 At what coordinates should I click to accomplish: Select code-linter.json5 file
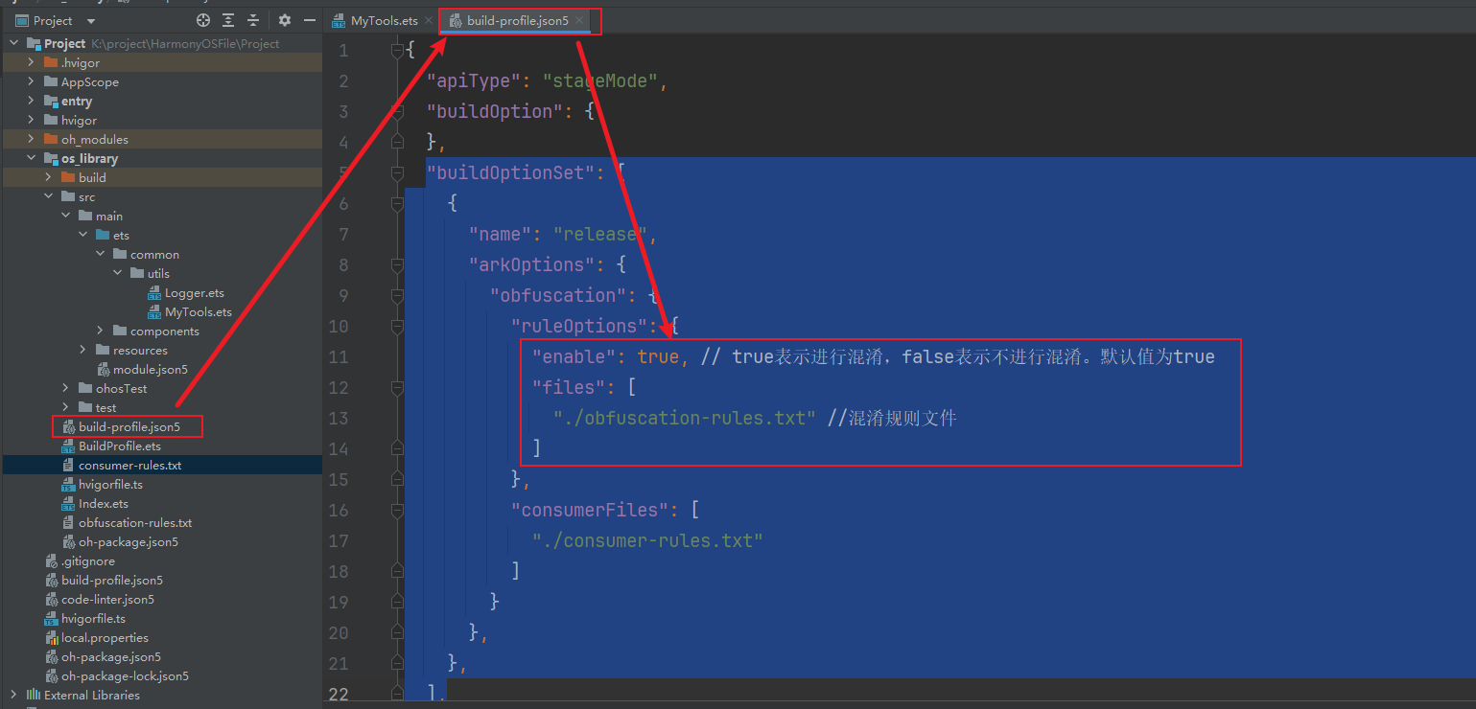point(107,599)
